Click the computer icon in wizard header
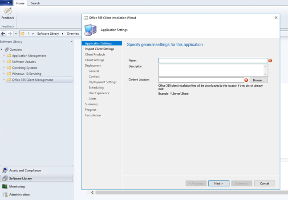 click(90, 30)
